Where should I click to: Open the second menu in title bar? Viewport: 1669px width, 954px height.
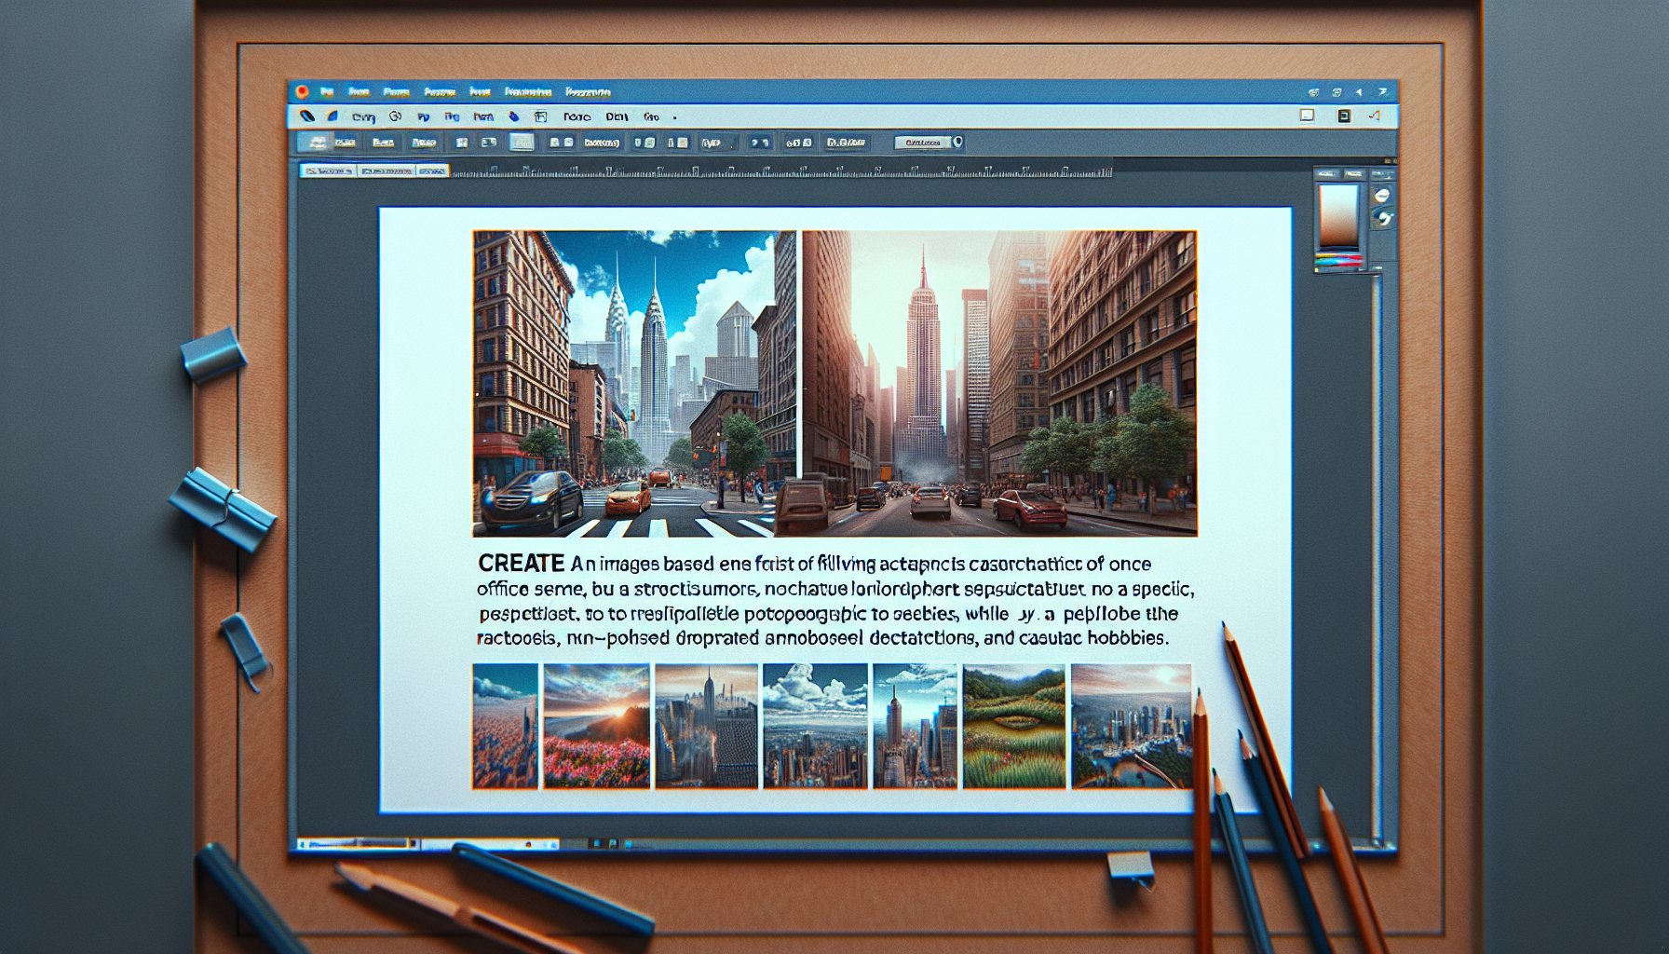[359, 92]
